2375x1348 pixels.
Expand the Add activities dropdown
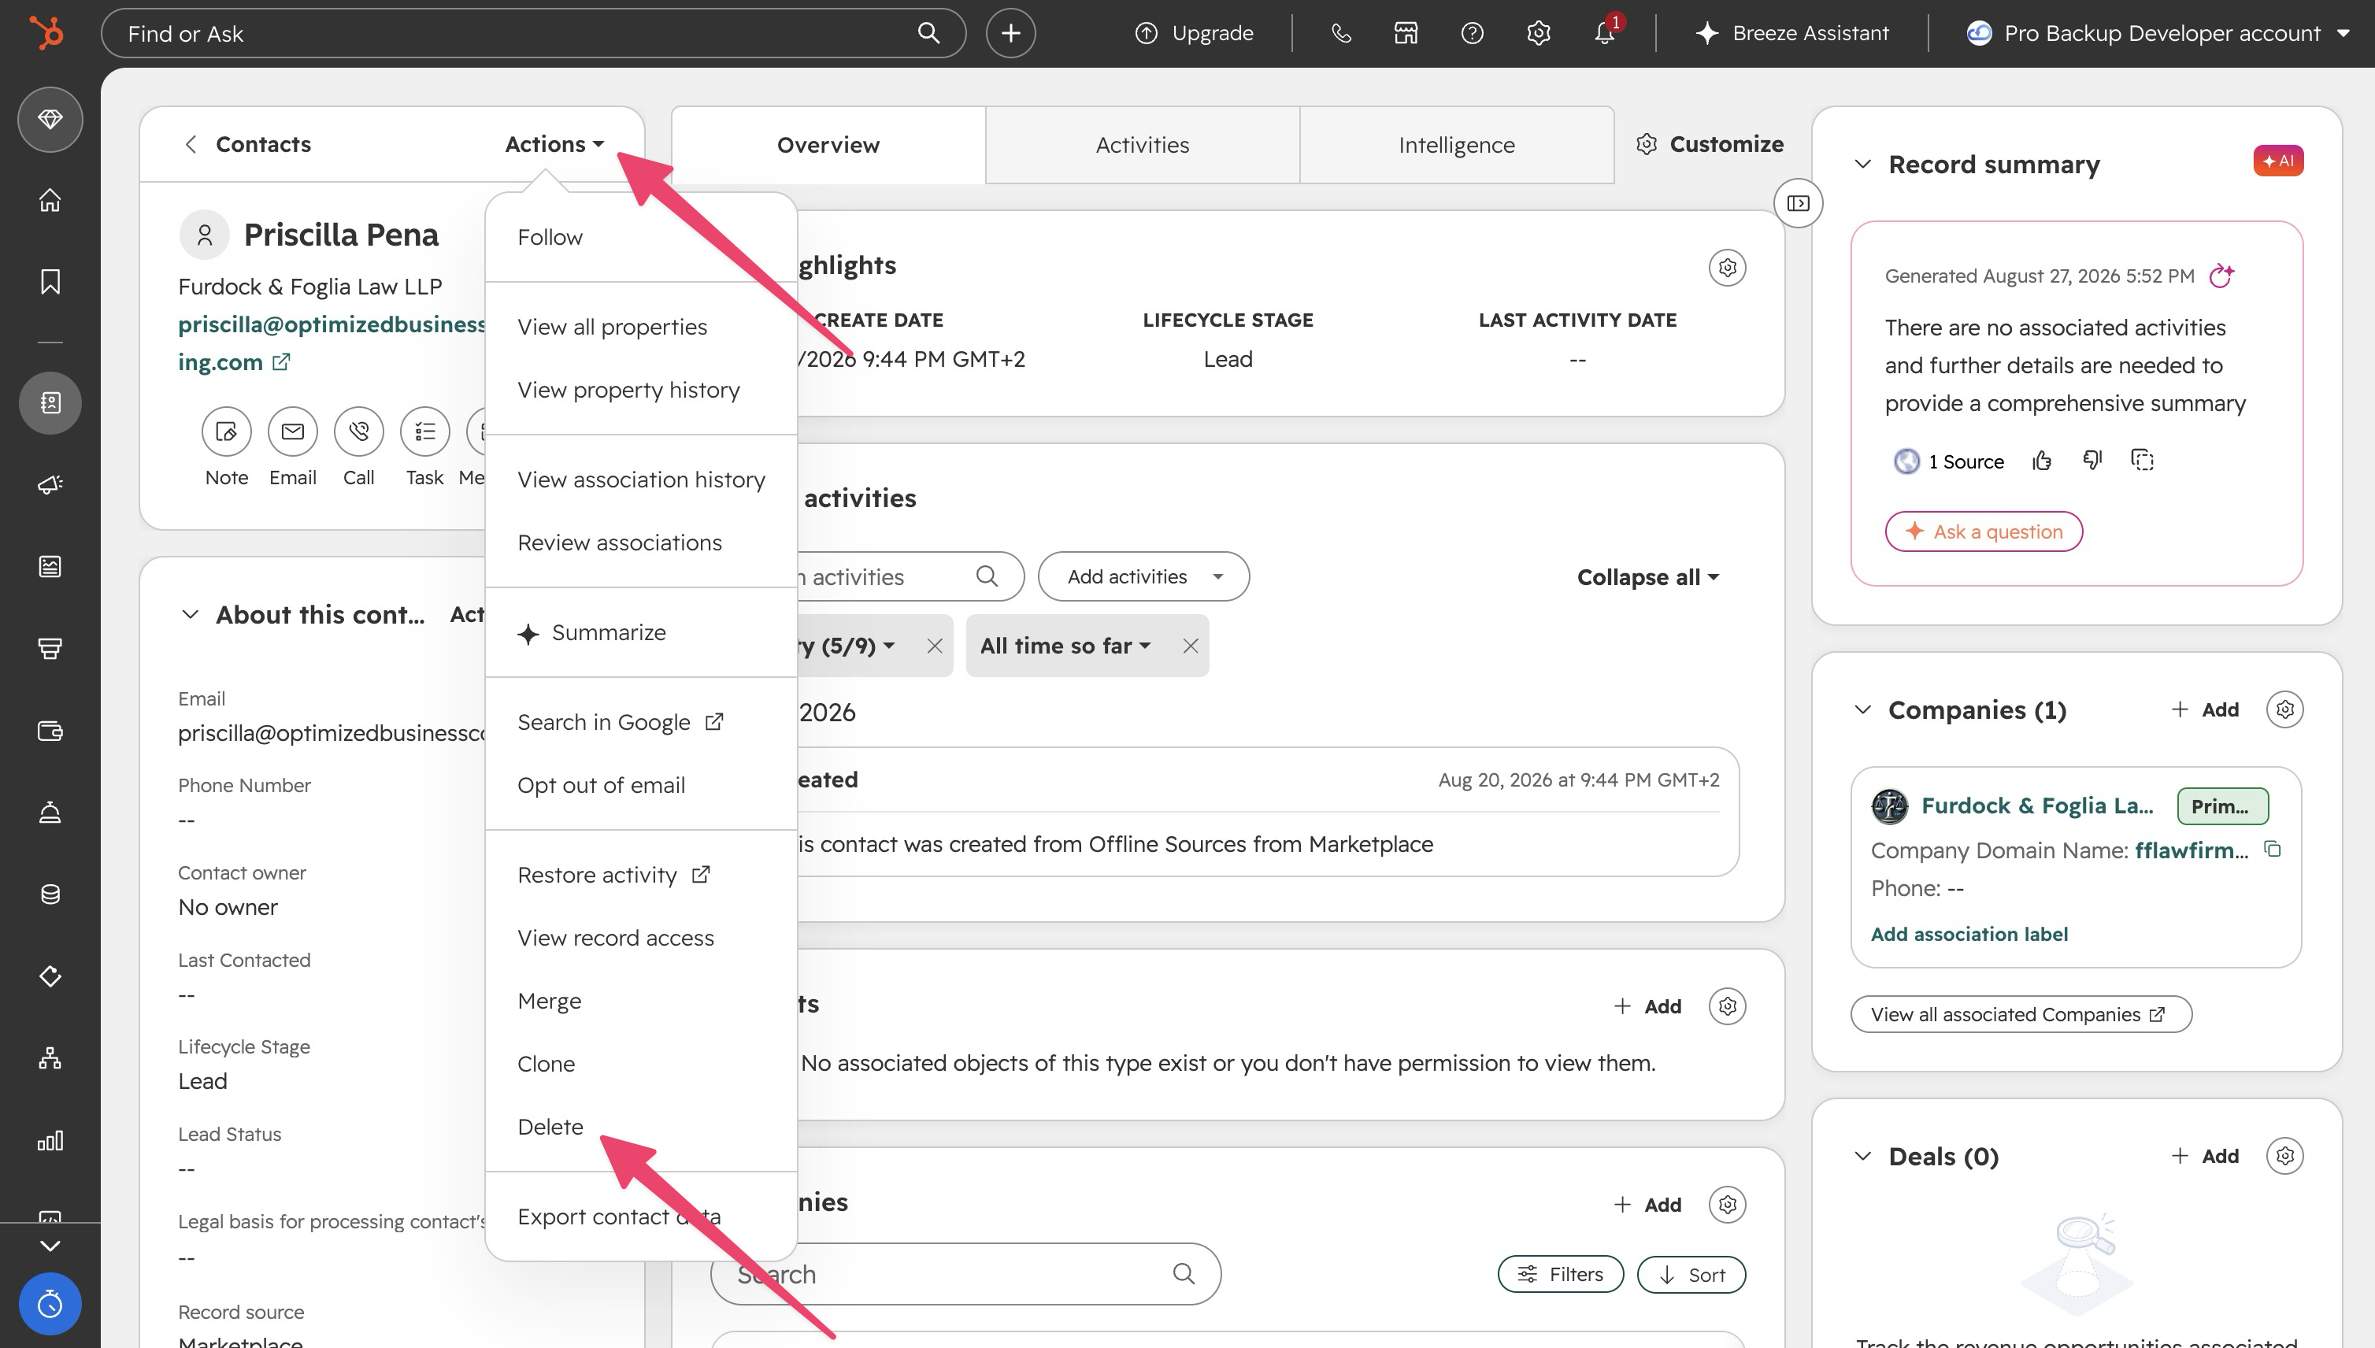(1143, 577)
